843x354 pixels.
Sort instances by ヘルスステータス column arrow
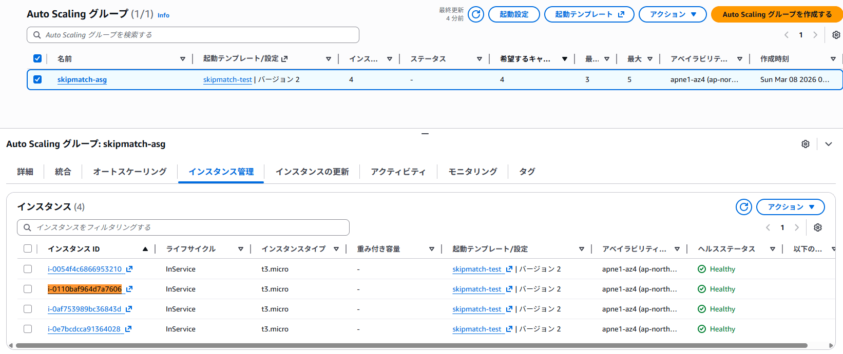pos(772,249)
